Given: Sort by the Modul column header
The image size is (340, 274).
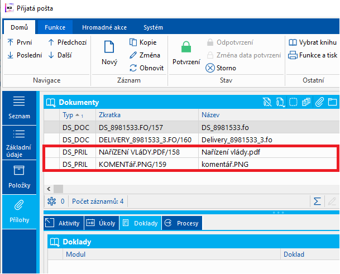Looking at the screenshot, I should pyautogui.click(x=171, y=254).
